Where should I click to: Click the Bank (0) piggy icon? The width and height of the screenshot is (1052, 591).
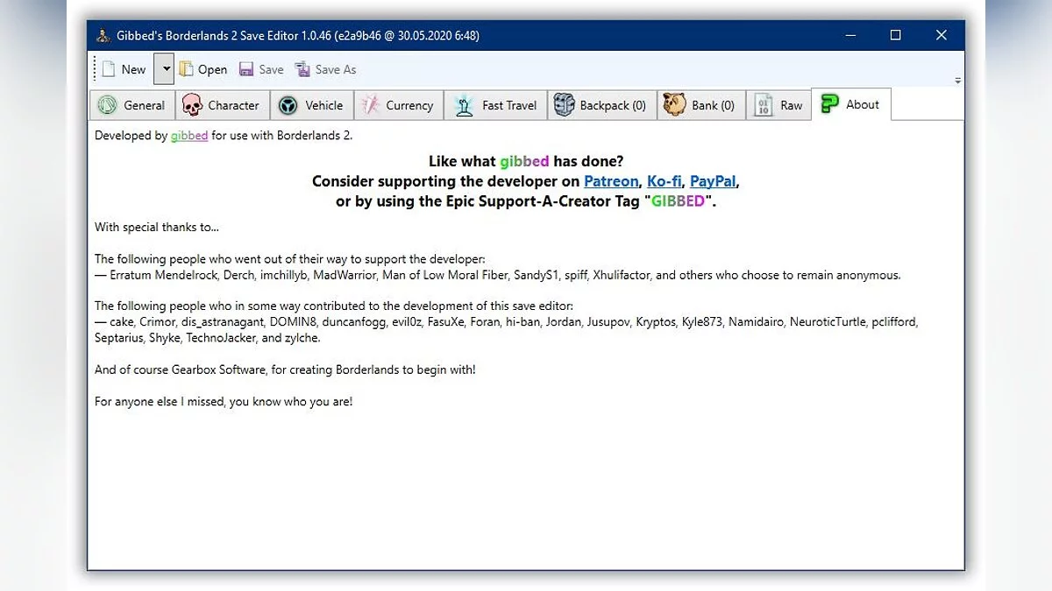[x=673, y=105]
